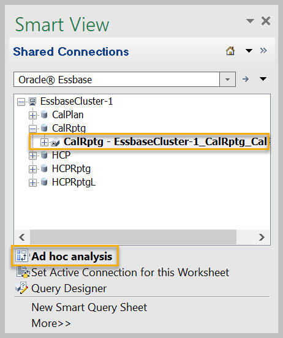Expand the HCPRptgL application node
This screenshot has height=338, width=283.
[x=32, y=183]
